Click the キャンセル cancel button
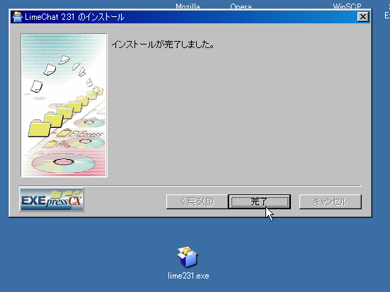390x292 pixels. [331, 202]
